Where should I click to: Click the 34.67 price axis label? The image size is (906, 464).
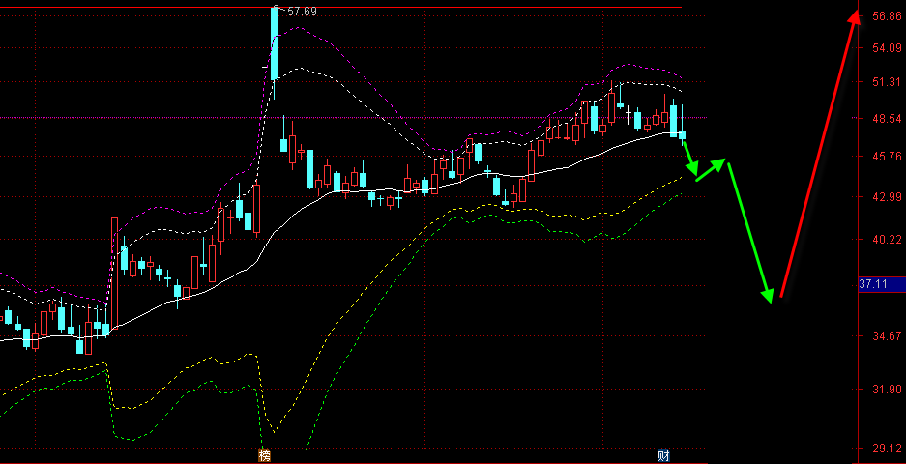pos(887,335)
